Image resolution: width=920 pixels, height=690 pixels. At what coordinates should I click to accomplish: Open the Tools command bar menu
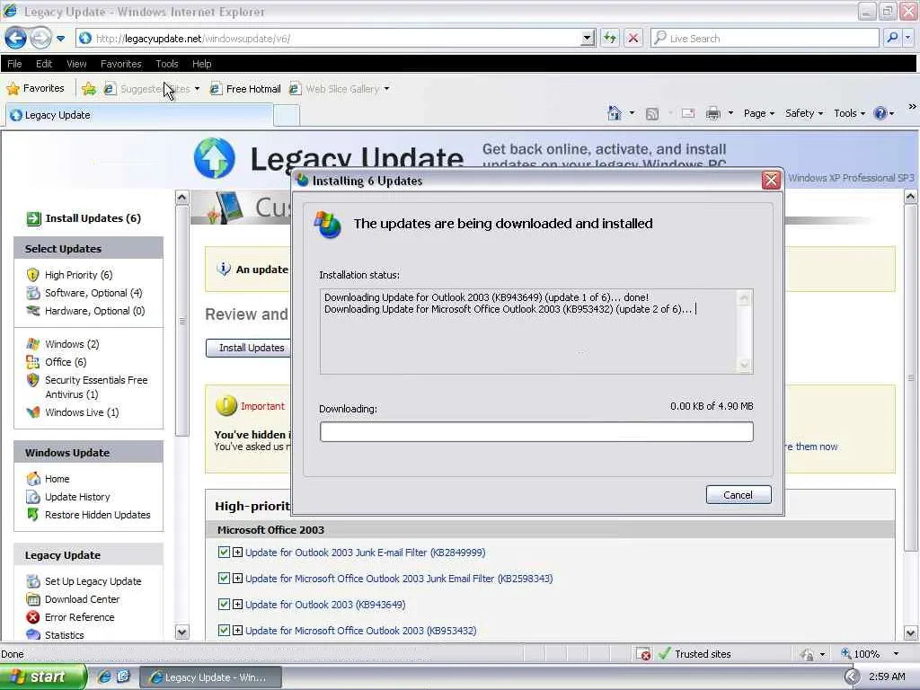(849, 113)
